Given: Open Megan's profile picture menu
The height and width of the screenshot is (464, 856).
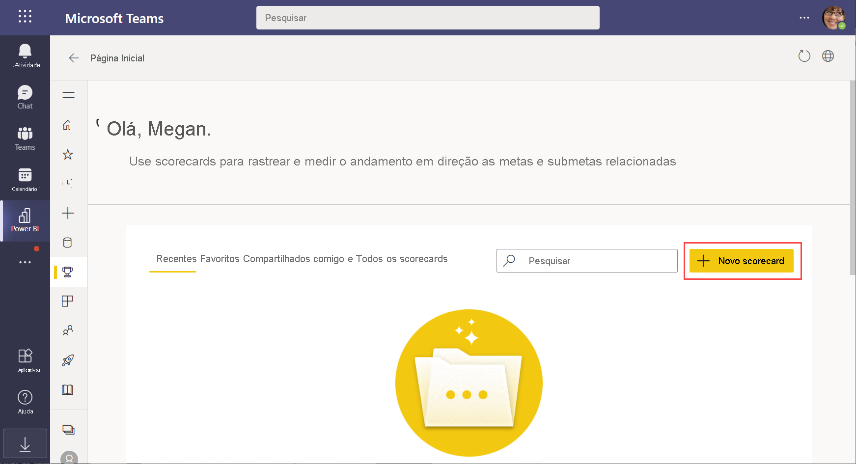Looking at the screenshot, I should [x=834, y=18].
